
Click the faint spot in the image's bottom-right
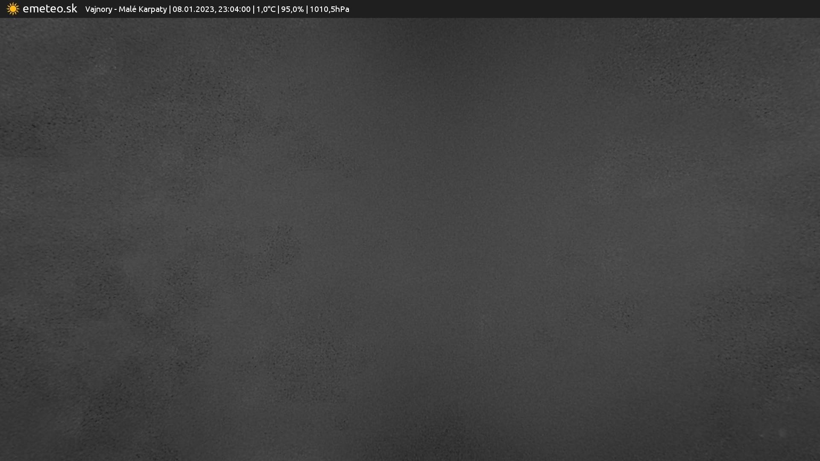[782, 433]
